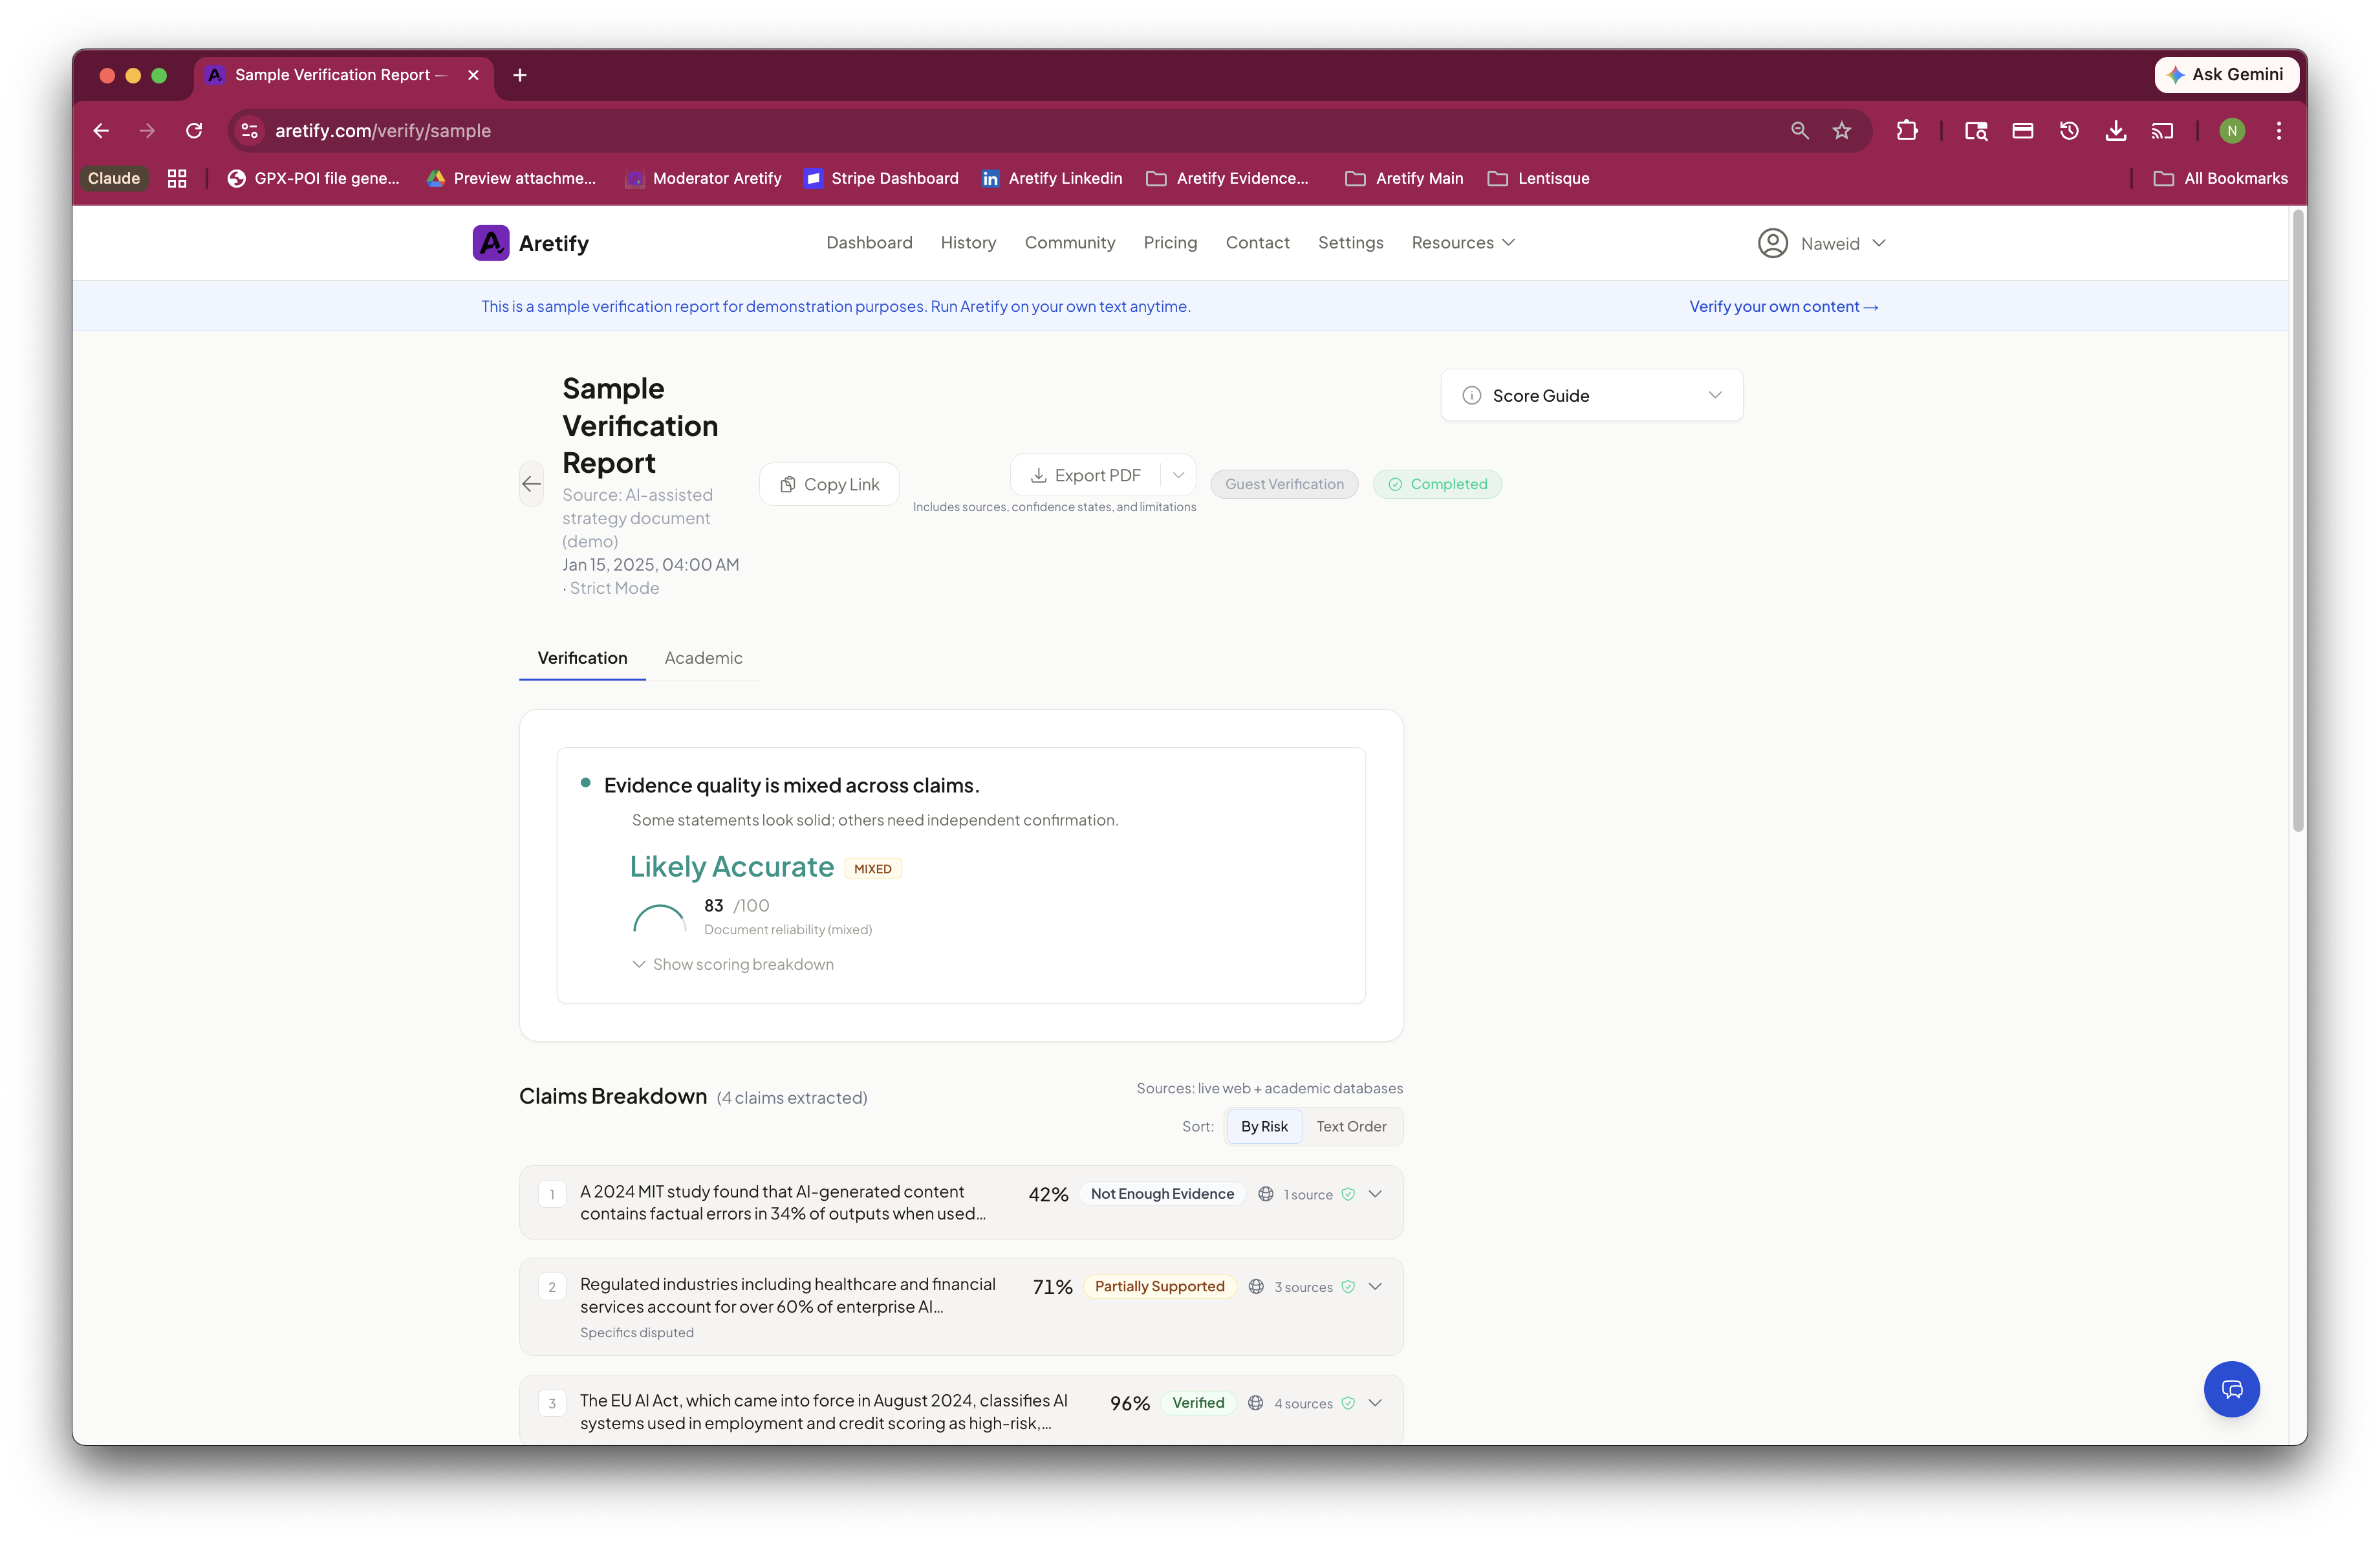
Task: Click Verify your own content link
Action: [1784, 306]
